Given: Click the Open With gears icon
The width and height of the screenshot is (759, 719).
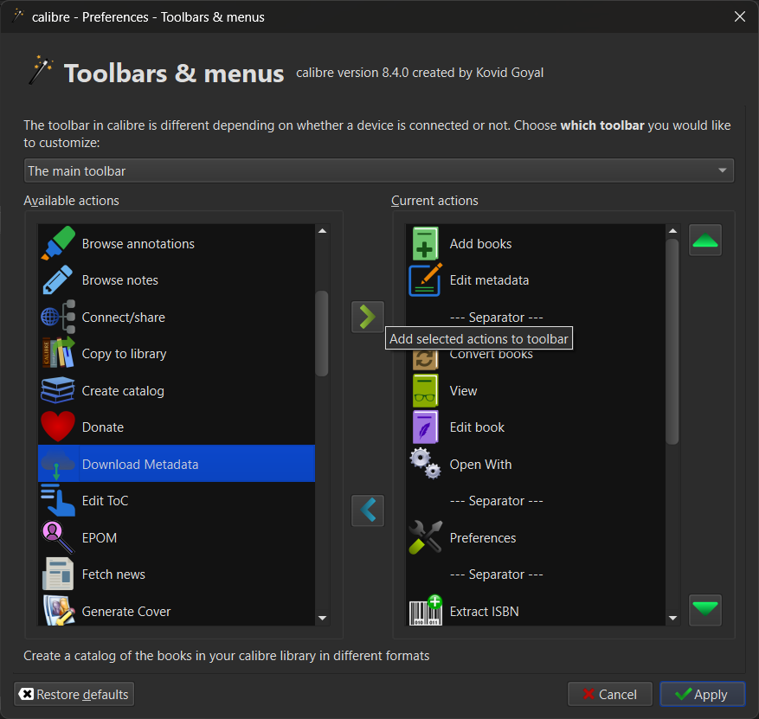Looking at the screenshot, I should (x=426, y=464).
